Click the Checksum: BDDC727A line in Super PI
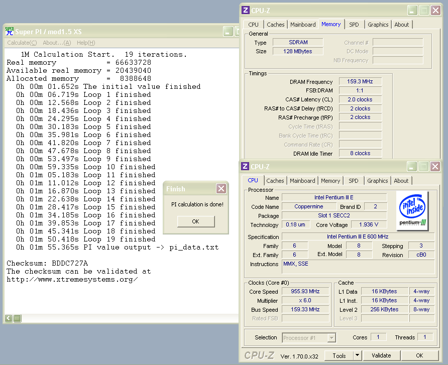The image size is (448, 365). click(x=47, y=263)
